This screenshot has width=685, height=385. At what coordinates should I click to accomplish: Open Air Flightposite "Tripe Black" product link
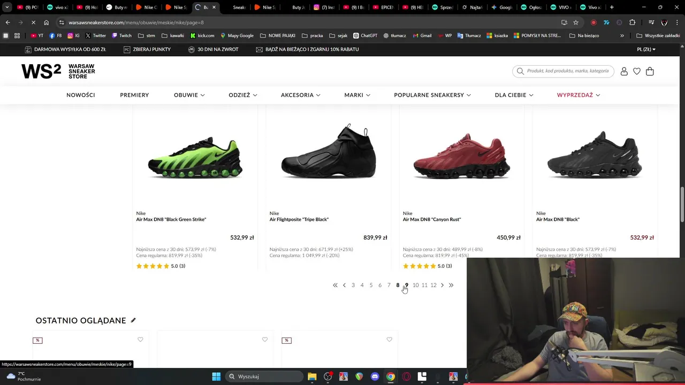[x=299, y=219]
